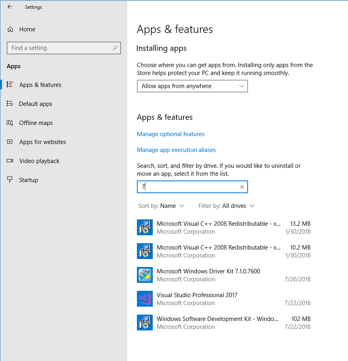
Task: Clear the app search box with X
Action: coord(242,187)
